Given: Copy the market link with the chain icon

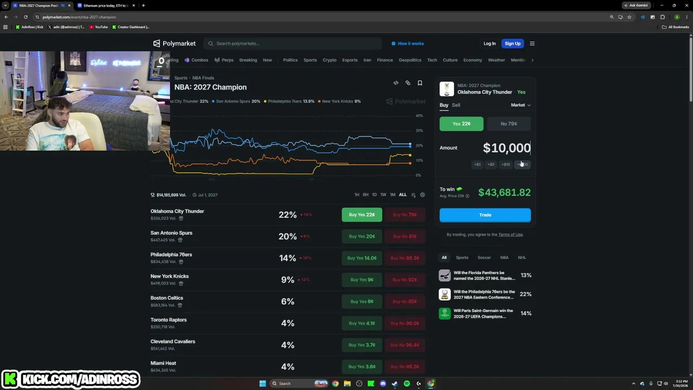Looking at the screenshot, I should coord(408,83).
